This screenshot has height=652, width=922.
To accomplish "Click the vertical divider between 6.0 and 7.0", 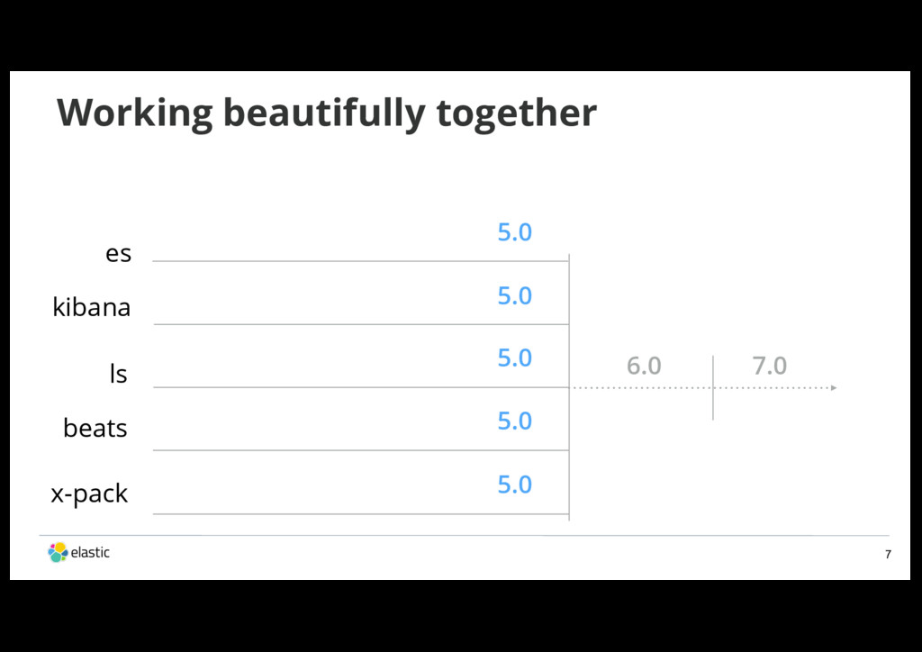I will pos(713,387).
